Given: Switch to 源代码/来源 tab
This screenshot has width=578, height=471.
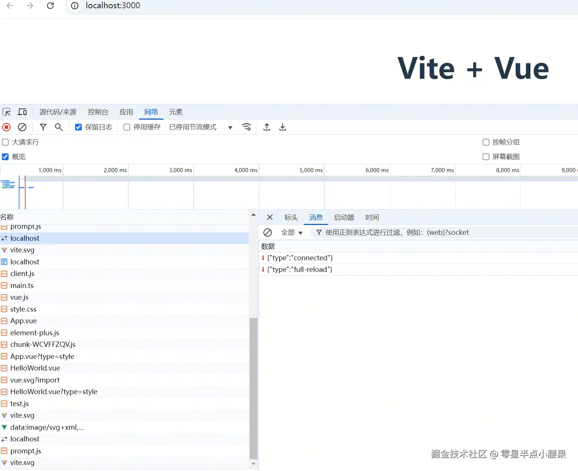Looking at the screenshot, I should 58,112.
